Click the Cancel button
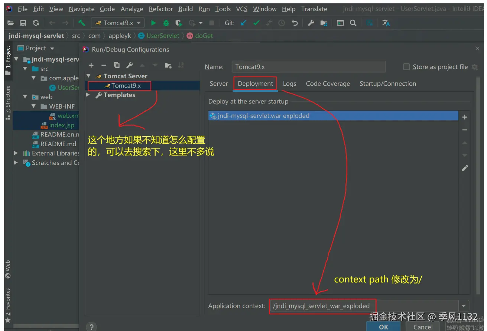Viewport: 487px width, 331px height. pyautogui.click(x=423, y=327)
